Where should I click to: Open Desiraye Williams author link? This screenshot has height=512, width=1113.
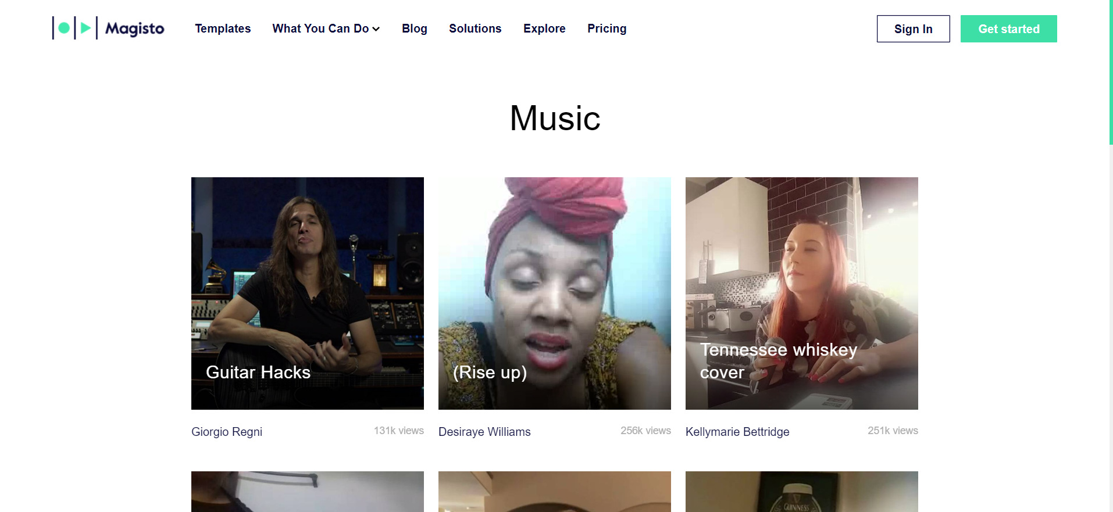(x=484, y=432)
